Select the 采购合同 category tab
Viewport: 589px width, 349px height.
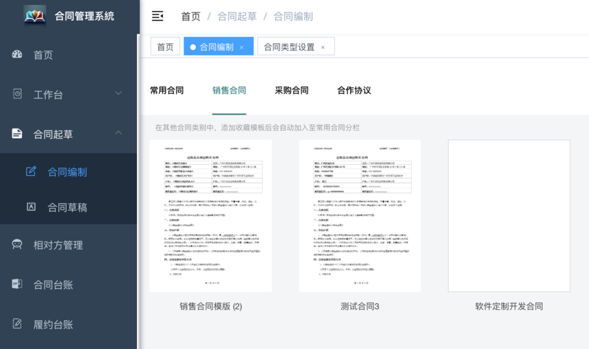[x=292, y=90]
